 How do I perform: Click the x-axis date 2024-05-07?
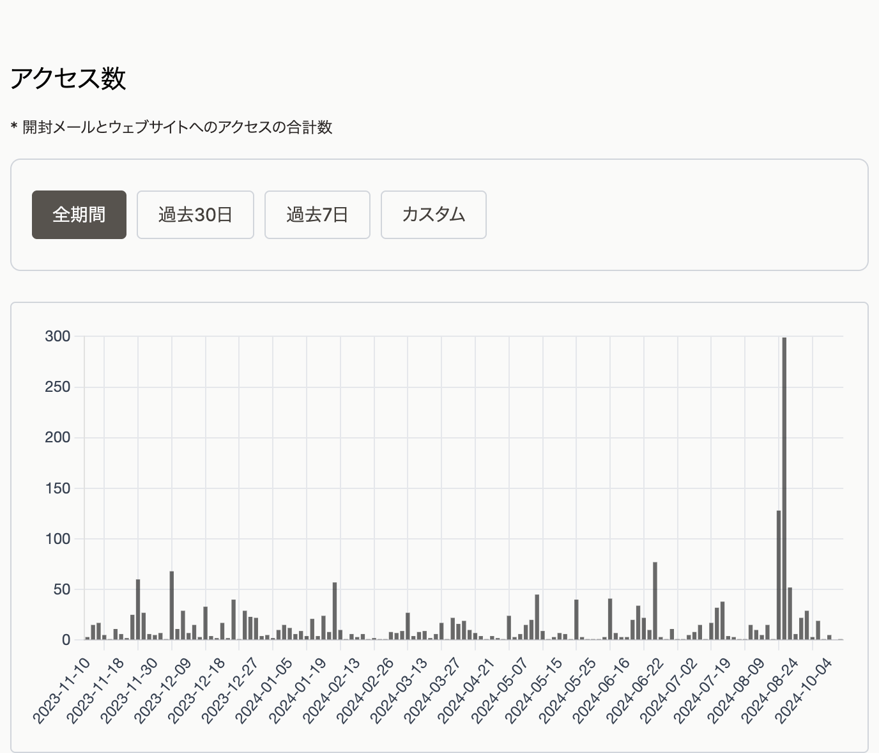501,690
